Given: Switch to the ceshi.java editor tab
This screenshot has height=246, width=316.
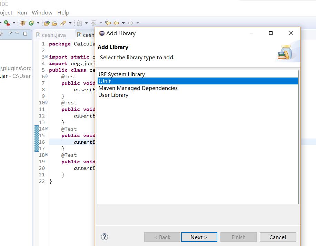Looking at the screenshot, I should pos(53,35).
